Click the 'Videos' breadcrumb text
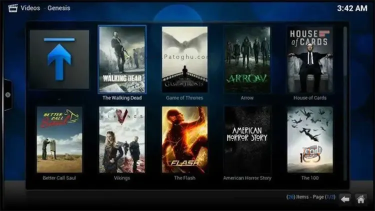Screen dimensions: 375x211 pos(30,8)
